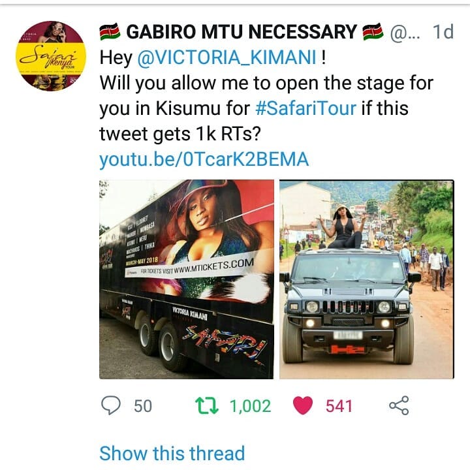Open the #SafariTour hashtag
470x470 pixels.
coord(306,108)
